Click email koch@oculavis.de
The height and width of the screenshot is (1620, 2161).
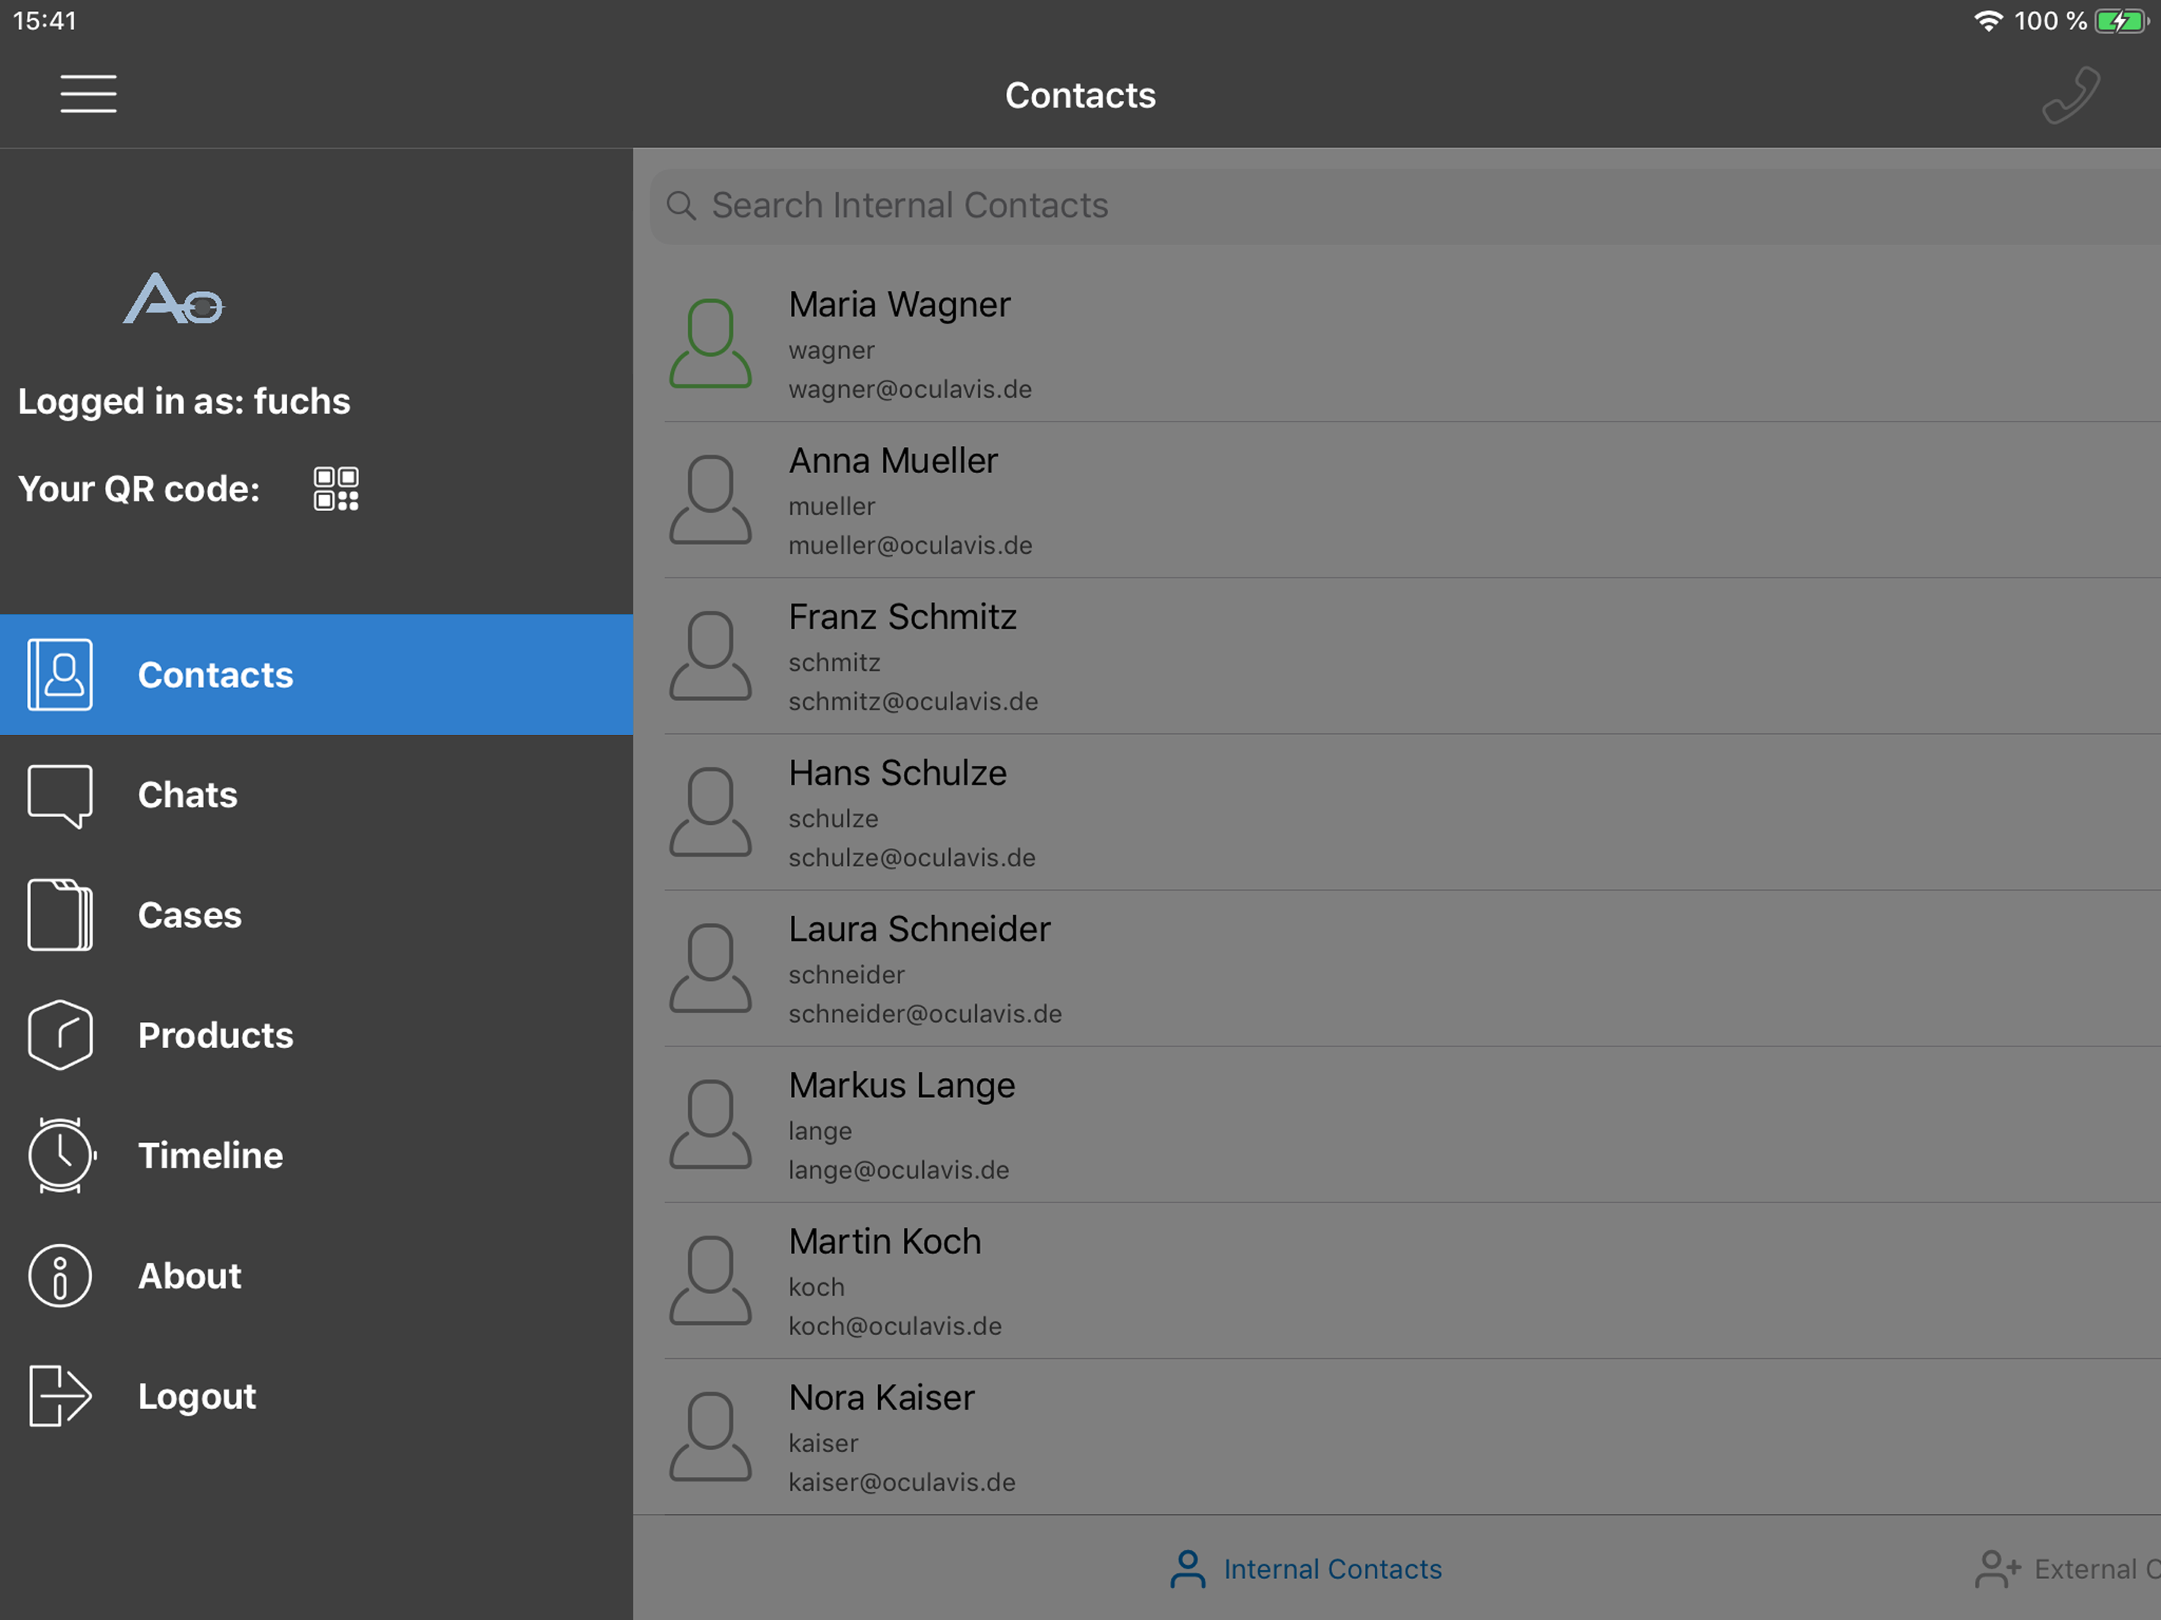tap(895, 1327)
